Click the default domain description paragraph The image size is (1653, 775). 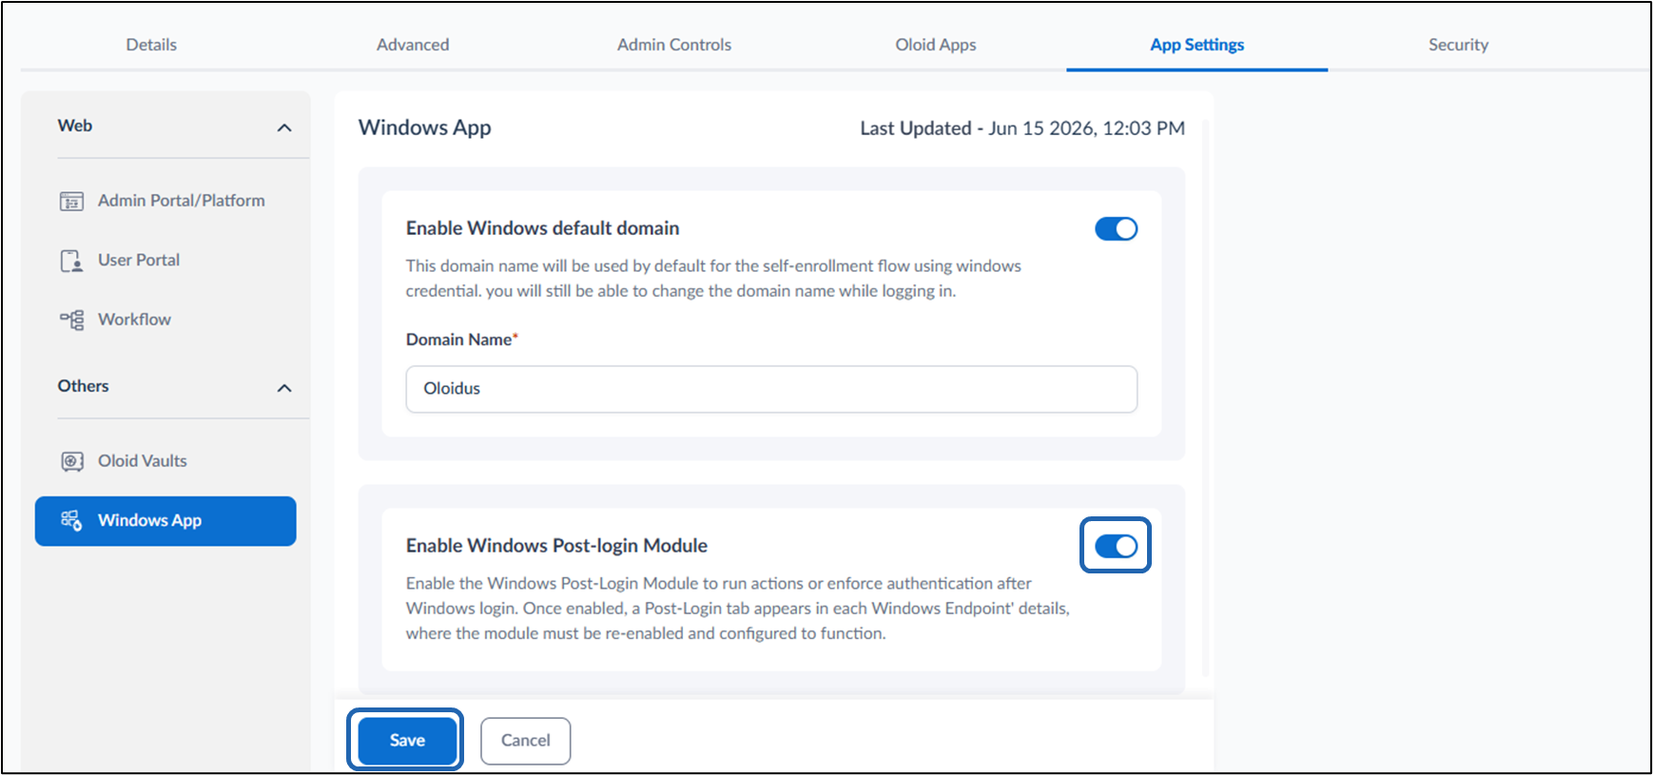tap(713, 279)
